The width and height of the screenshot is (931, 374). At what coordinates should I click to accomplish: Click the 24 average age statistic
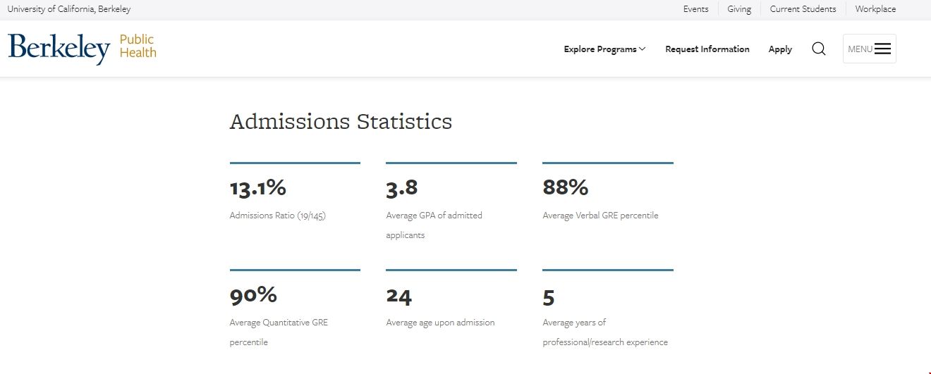point(398,297)
